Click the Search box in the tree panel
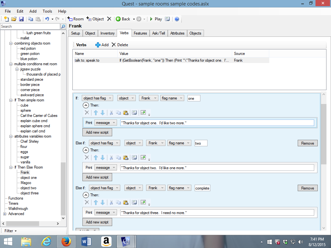This screenshot has height=248, width=331. (x=30, y=26)
